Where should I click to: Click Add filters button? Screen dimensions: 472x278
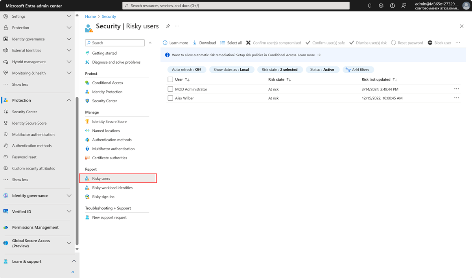pos(358,70)
